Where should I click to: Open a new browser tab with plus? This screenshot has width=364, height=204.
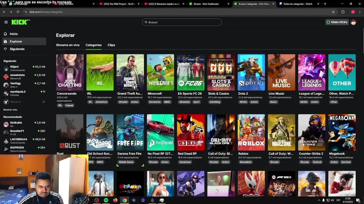tap(325, 4)
